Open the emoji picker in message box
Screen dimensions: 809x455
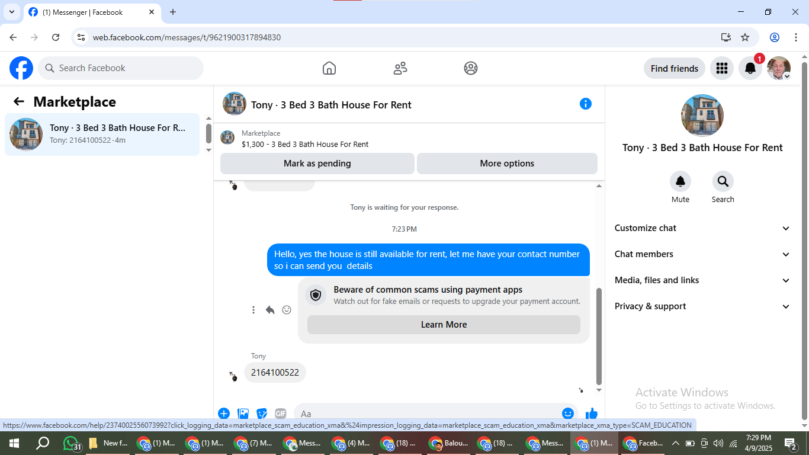[x=568, y=414]
